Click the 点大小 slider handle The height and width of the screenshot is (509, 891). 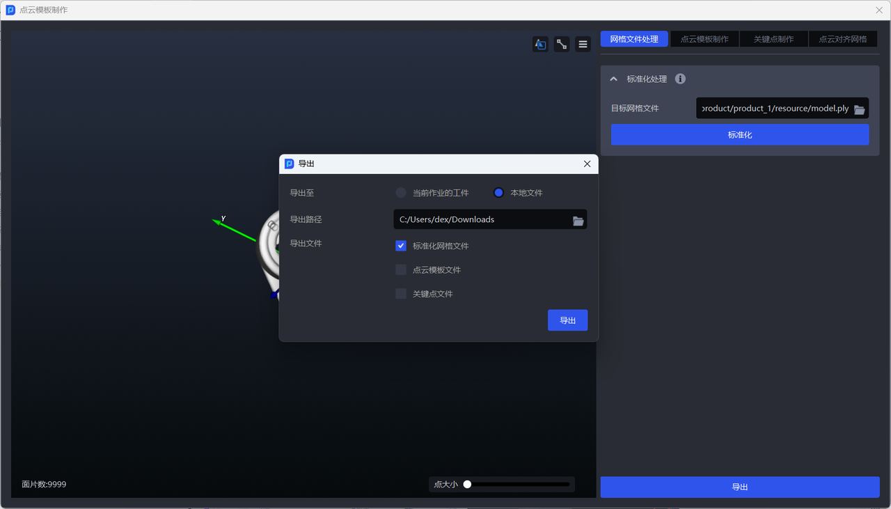[468, 485]
